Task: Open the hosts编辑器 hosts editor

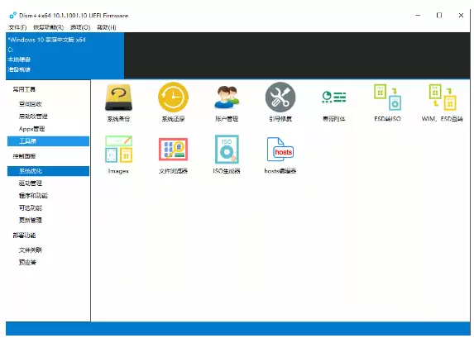Action: pyautogui.click(x=280, y=155)
